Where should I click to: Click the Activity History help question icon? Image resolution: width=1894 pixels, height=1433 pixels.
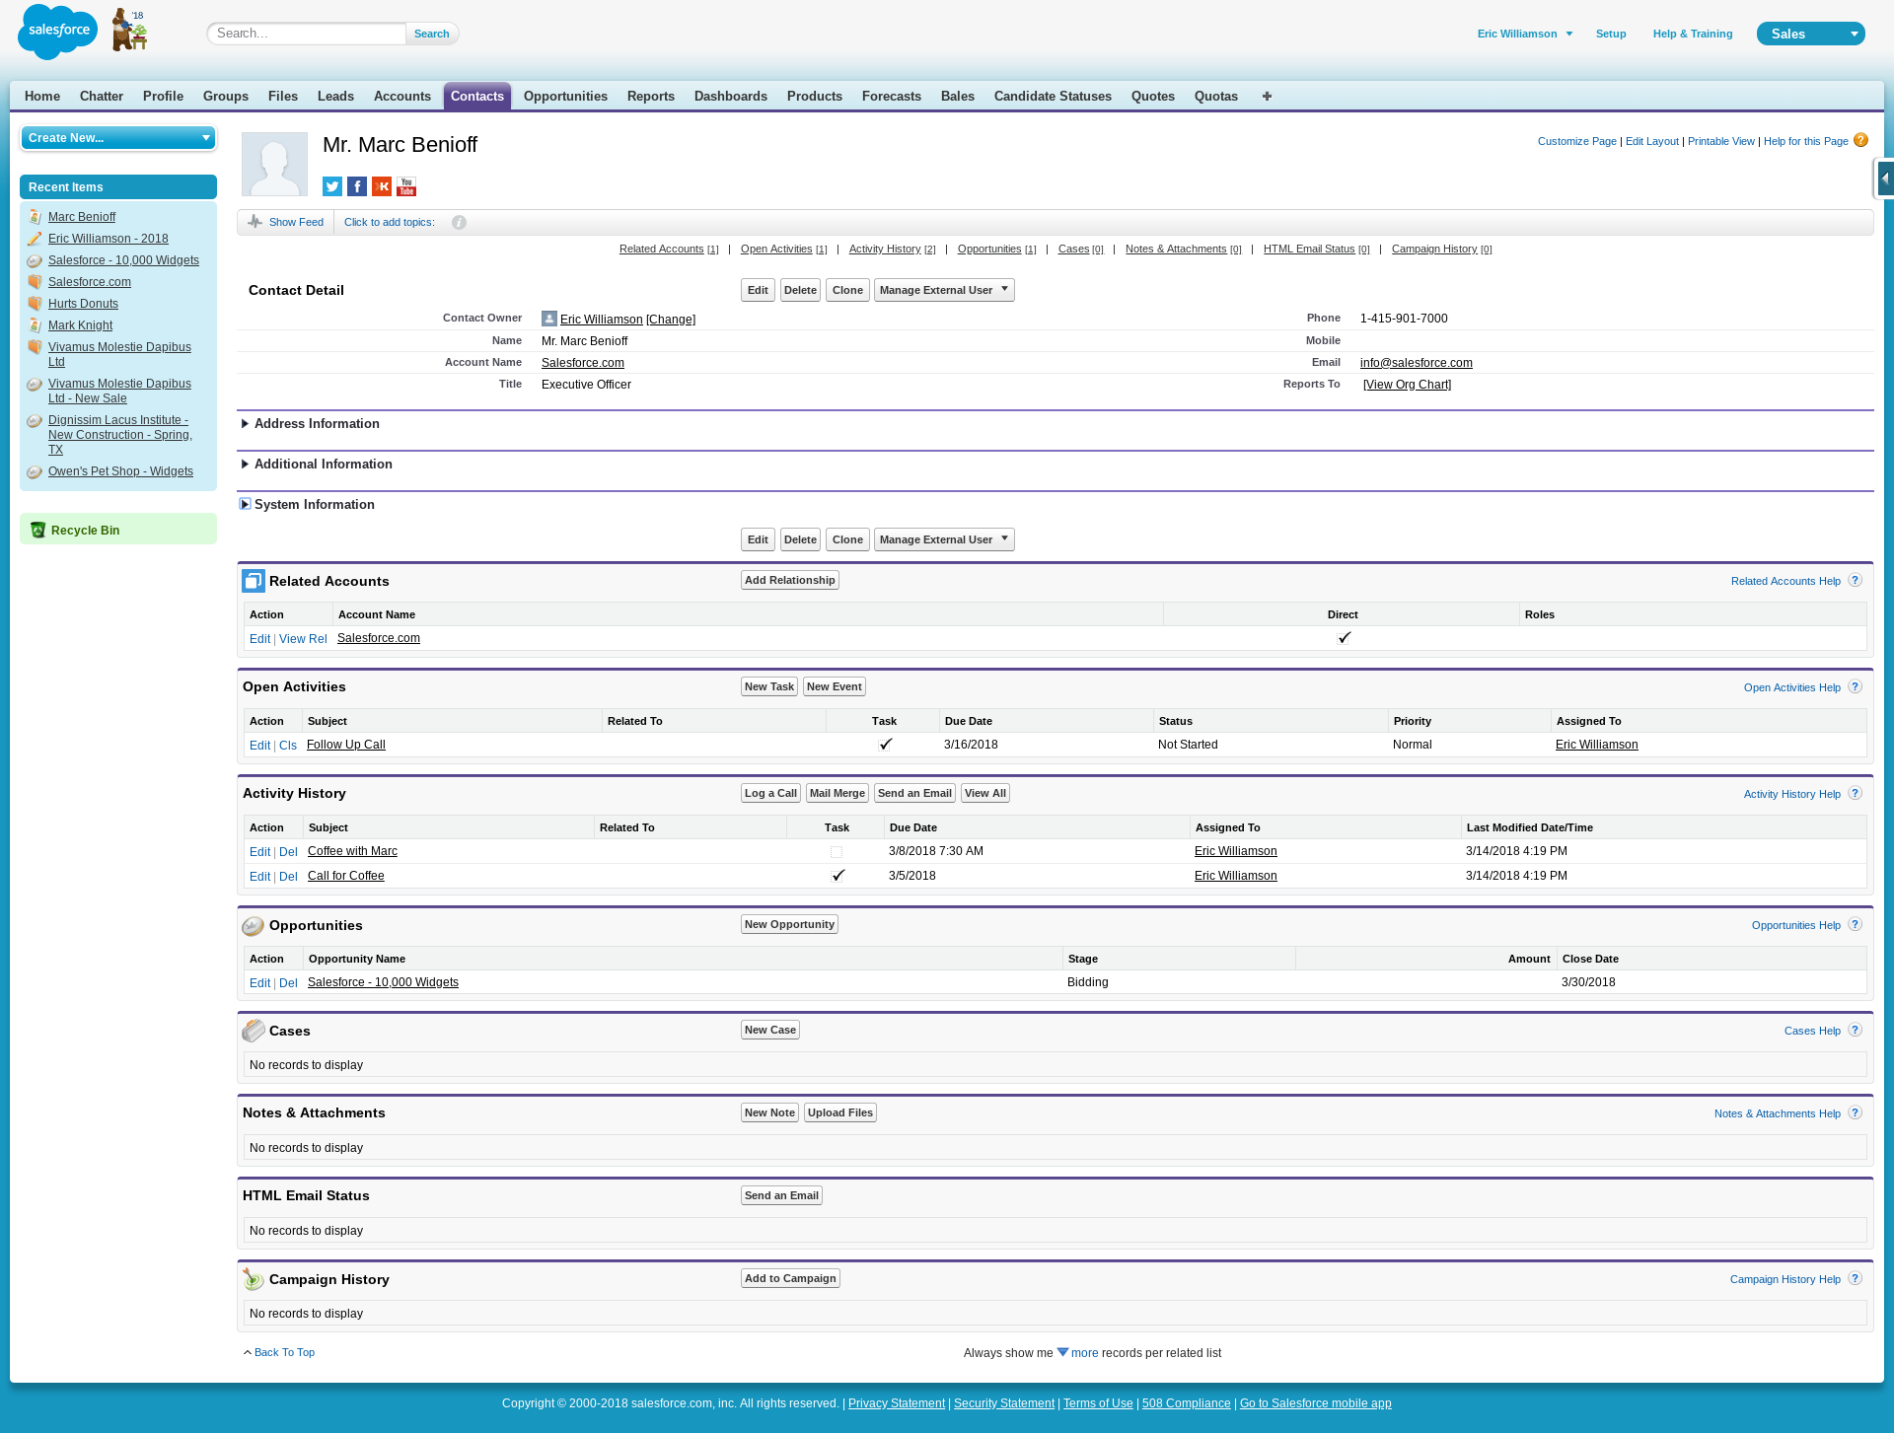pos(1855,793)
